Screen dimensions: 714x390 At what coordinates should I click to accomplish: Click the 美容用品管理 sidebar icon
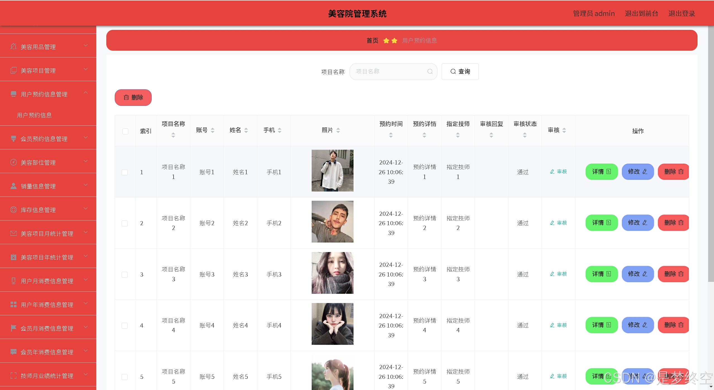(13, 47)
